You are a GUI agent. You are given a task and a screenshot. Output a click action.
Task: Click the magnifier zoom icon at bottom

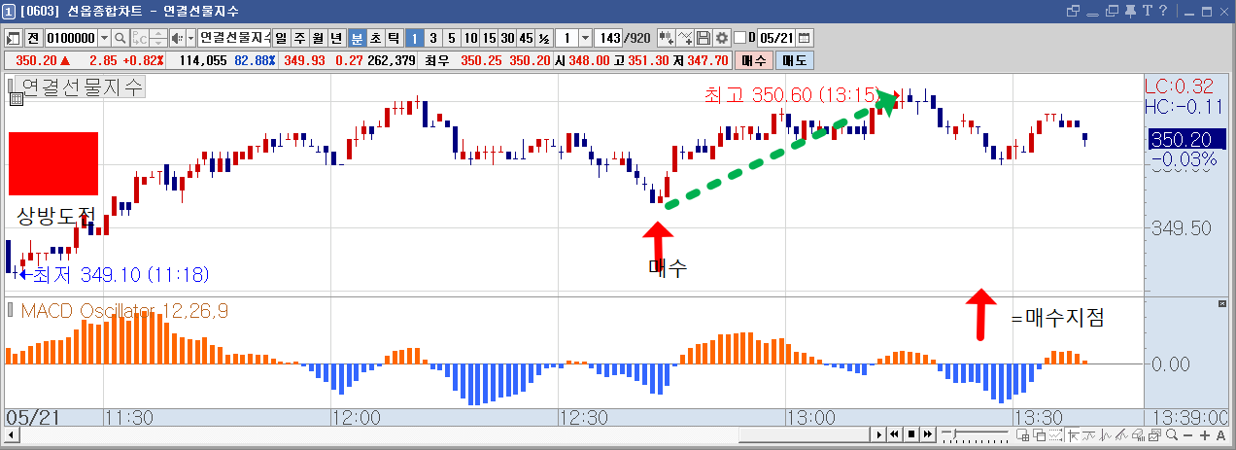1171,434
